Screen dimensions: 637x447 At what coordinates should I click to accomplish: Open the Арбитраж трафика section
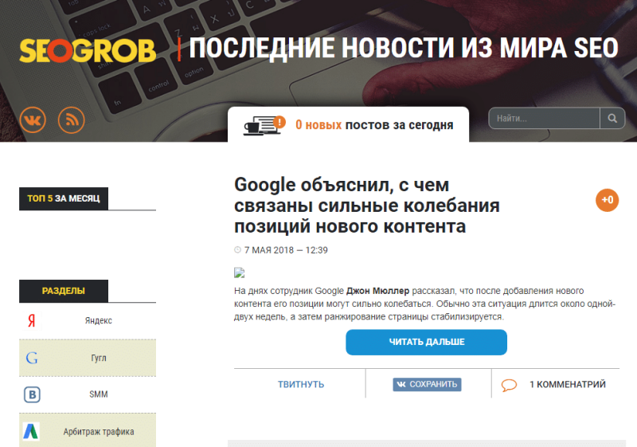click(88, 431)
